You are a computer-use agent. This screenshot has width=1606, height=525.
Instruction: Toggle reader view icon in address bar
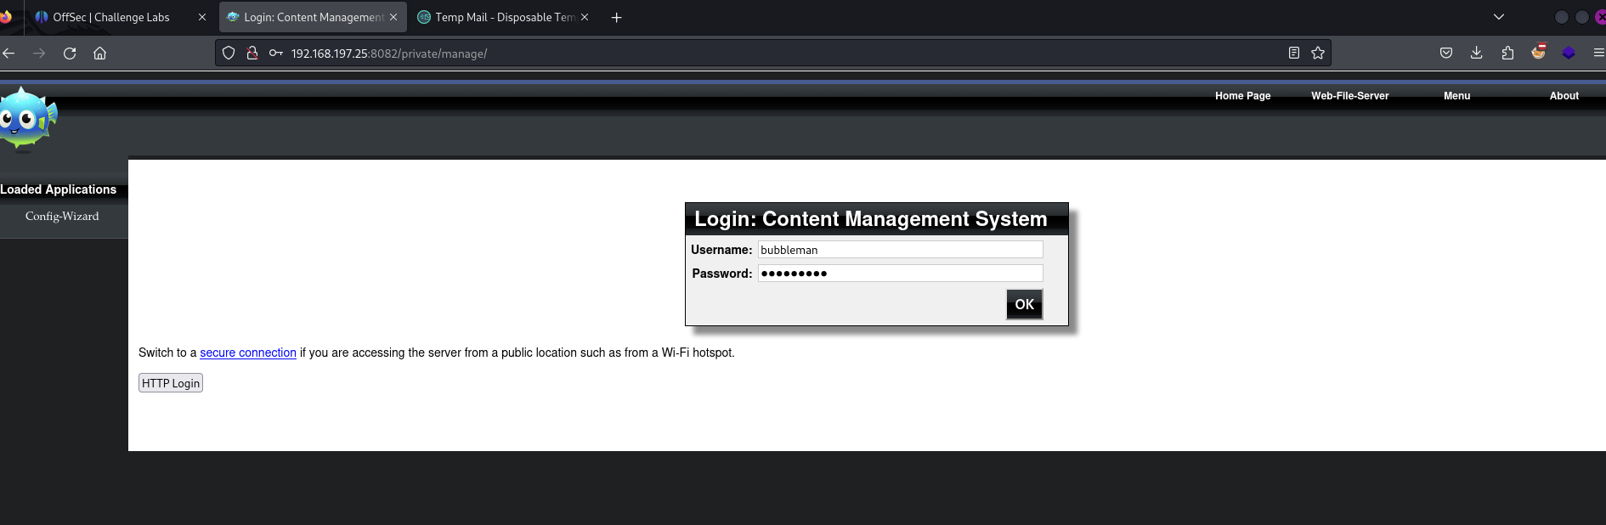(x=1293, y=54)
